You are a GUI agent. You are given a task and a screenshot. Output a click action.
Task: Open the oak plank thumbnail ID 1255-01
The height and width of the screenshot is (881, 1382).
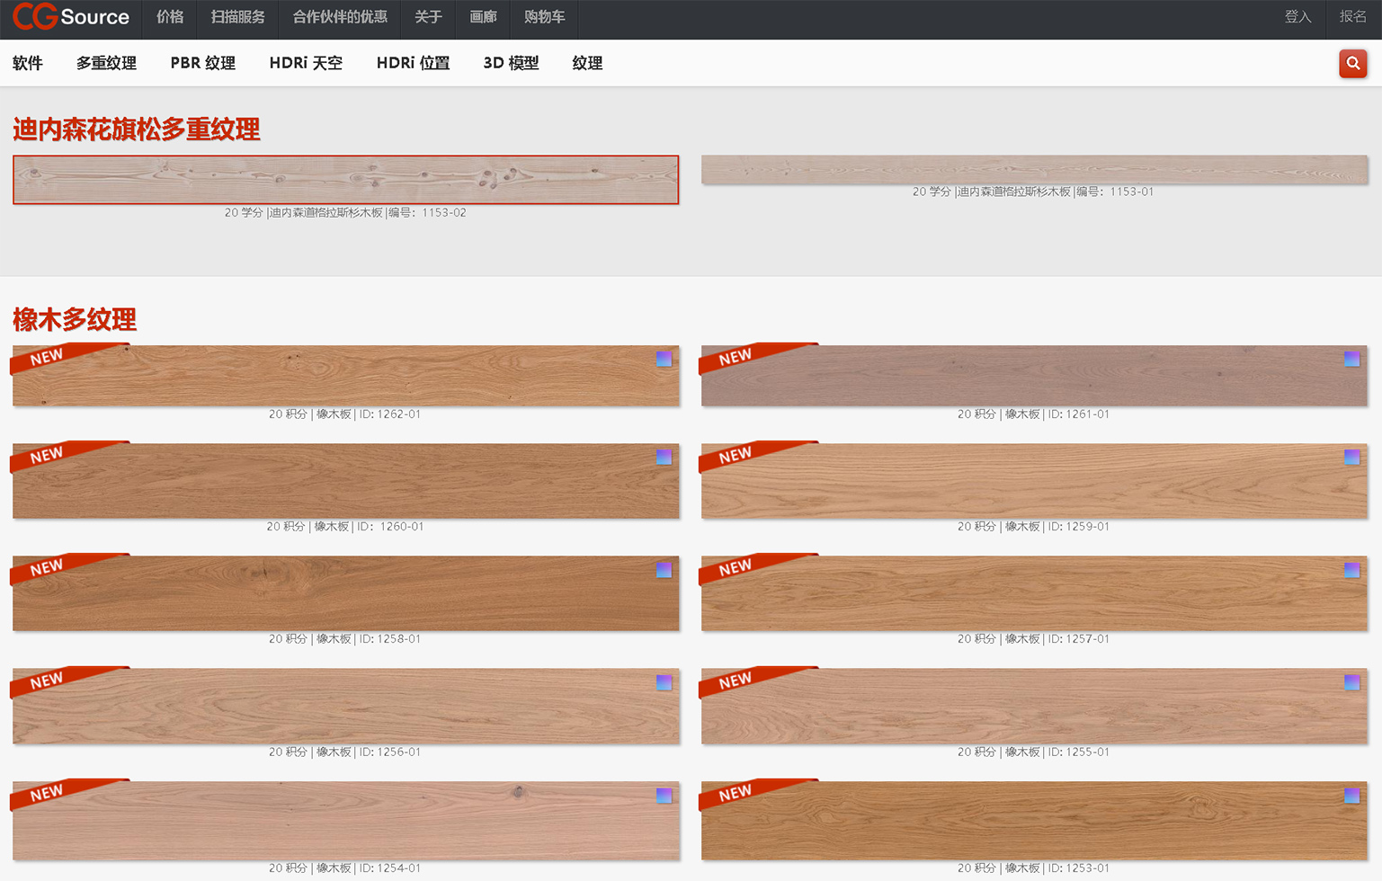coord(1034,707)
